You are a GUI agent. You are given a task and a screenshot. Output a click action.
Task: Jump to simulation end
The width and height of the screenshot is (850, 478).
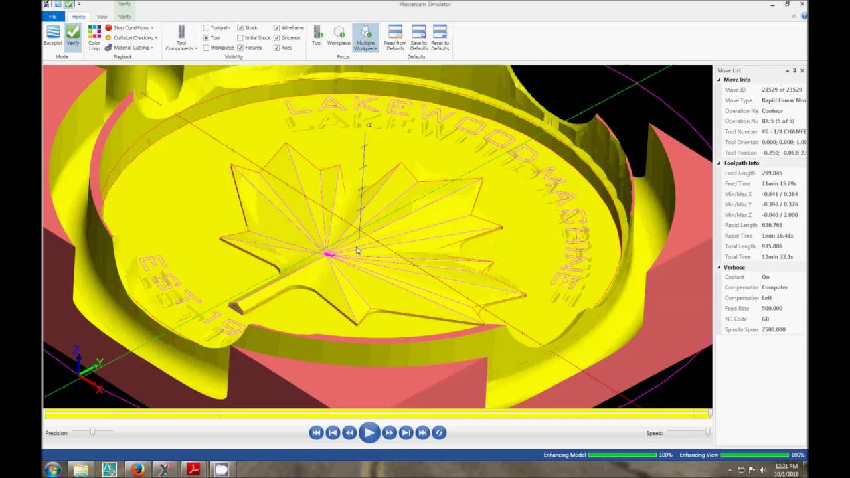click(x=422, y=432)
